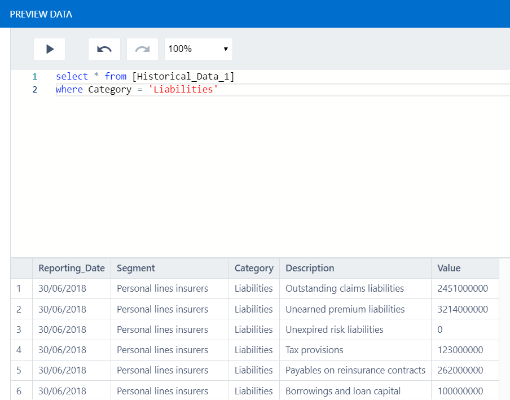Click the redo arrow icon

(x=142, y=49)
